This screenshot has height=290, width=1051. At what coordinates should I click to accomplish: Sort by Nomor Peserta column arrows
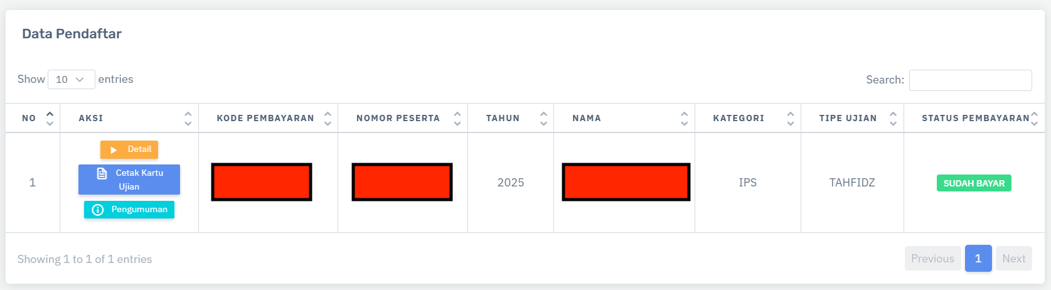457,118
